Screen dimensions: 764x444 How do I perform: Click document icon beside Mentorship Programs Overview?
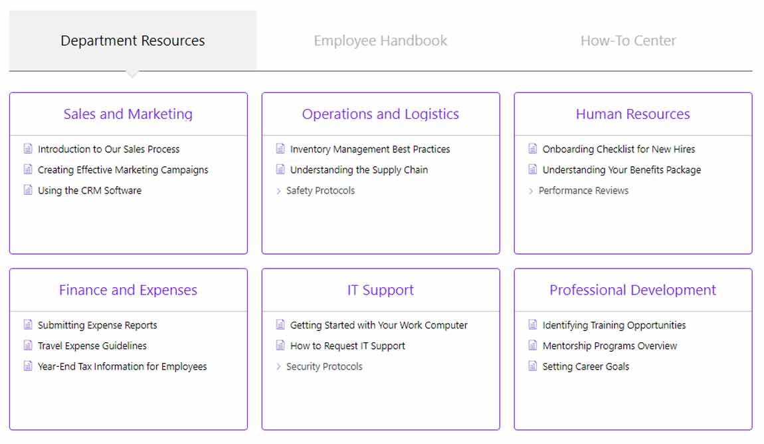click(533, 346)
